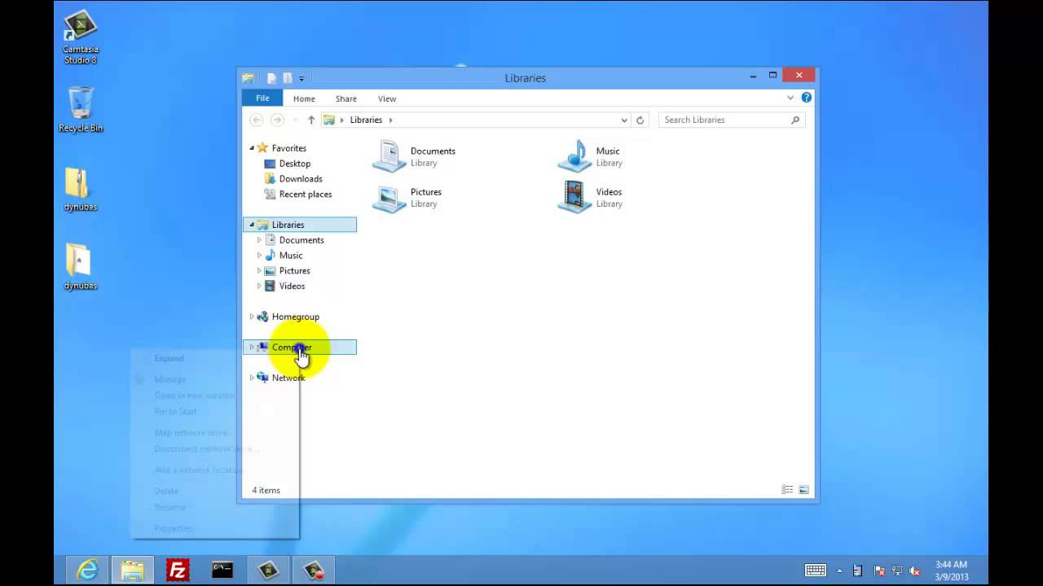Open the Videos library in the main pane
1043x586 pixels.
591,198
